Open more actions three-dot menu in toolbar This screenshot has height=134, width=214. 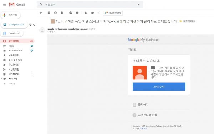click(x=98, y=13)
